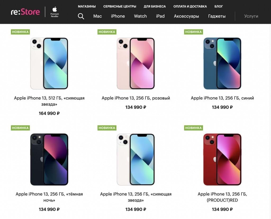This screenshot has width=271, height=219.
Task: Go to the Watch section
Action: (140, 16)
